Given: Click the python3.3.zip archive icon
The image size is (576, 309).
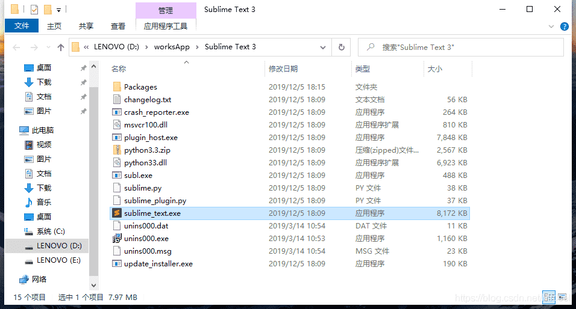Looking at the screenshot, I should point(117,150).
